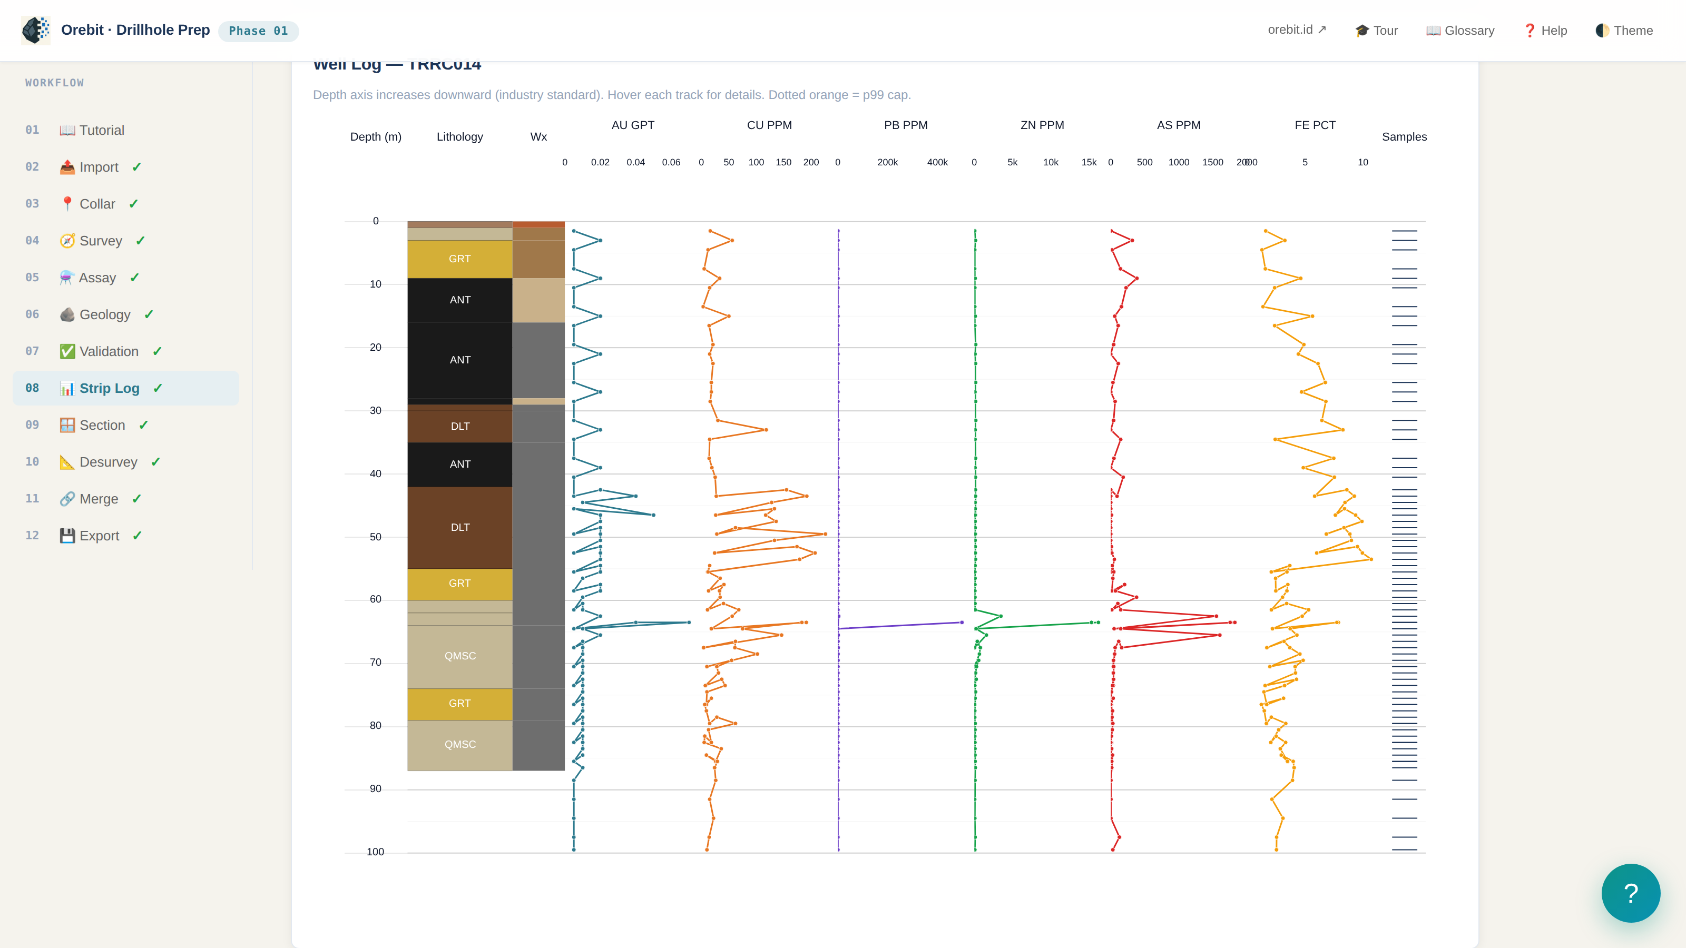This screenshot has height=948, width=1686.
Task: Click the graduation cap Tour icon
Action: 1362,31
